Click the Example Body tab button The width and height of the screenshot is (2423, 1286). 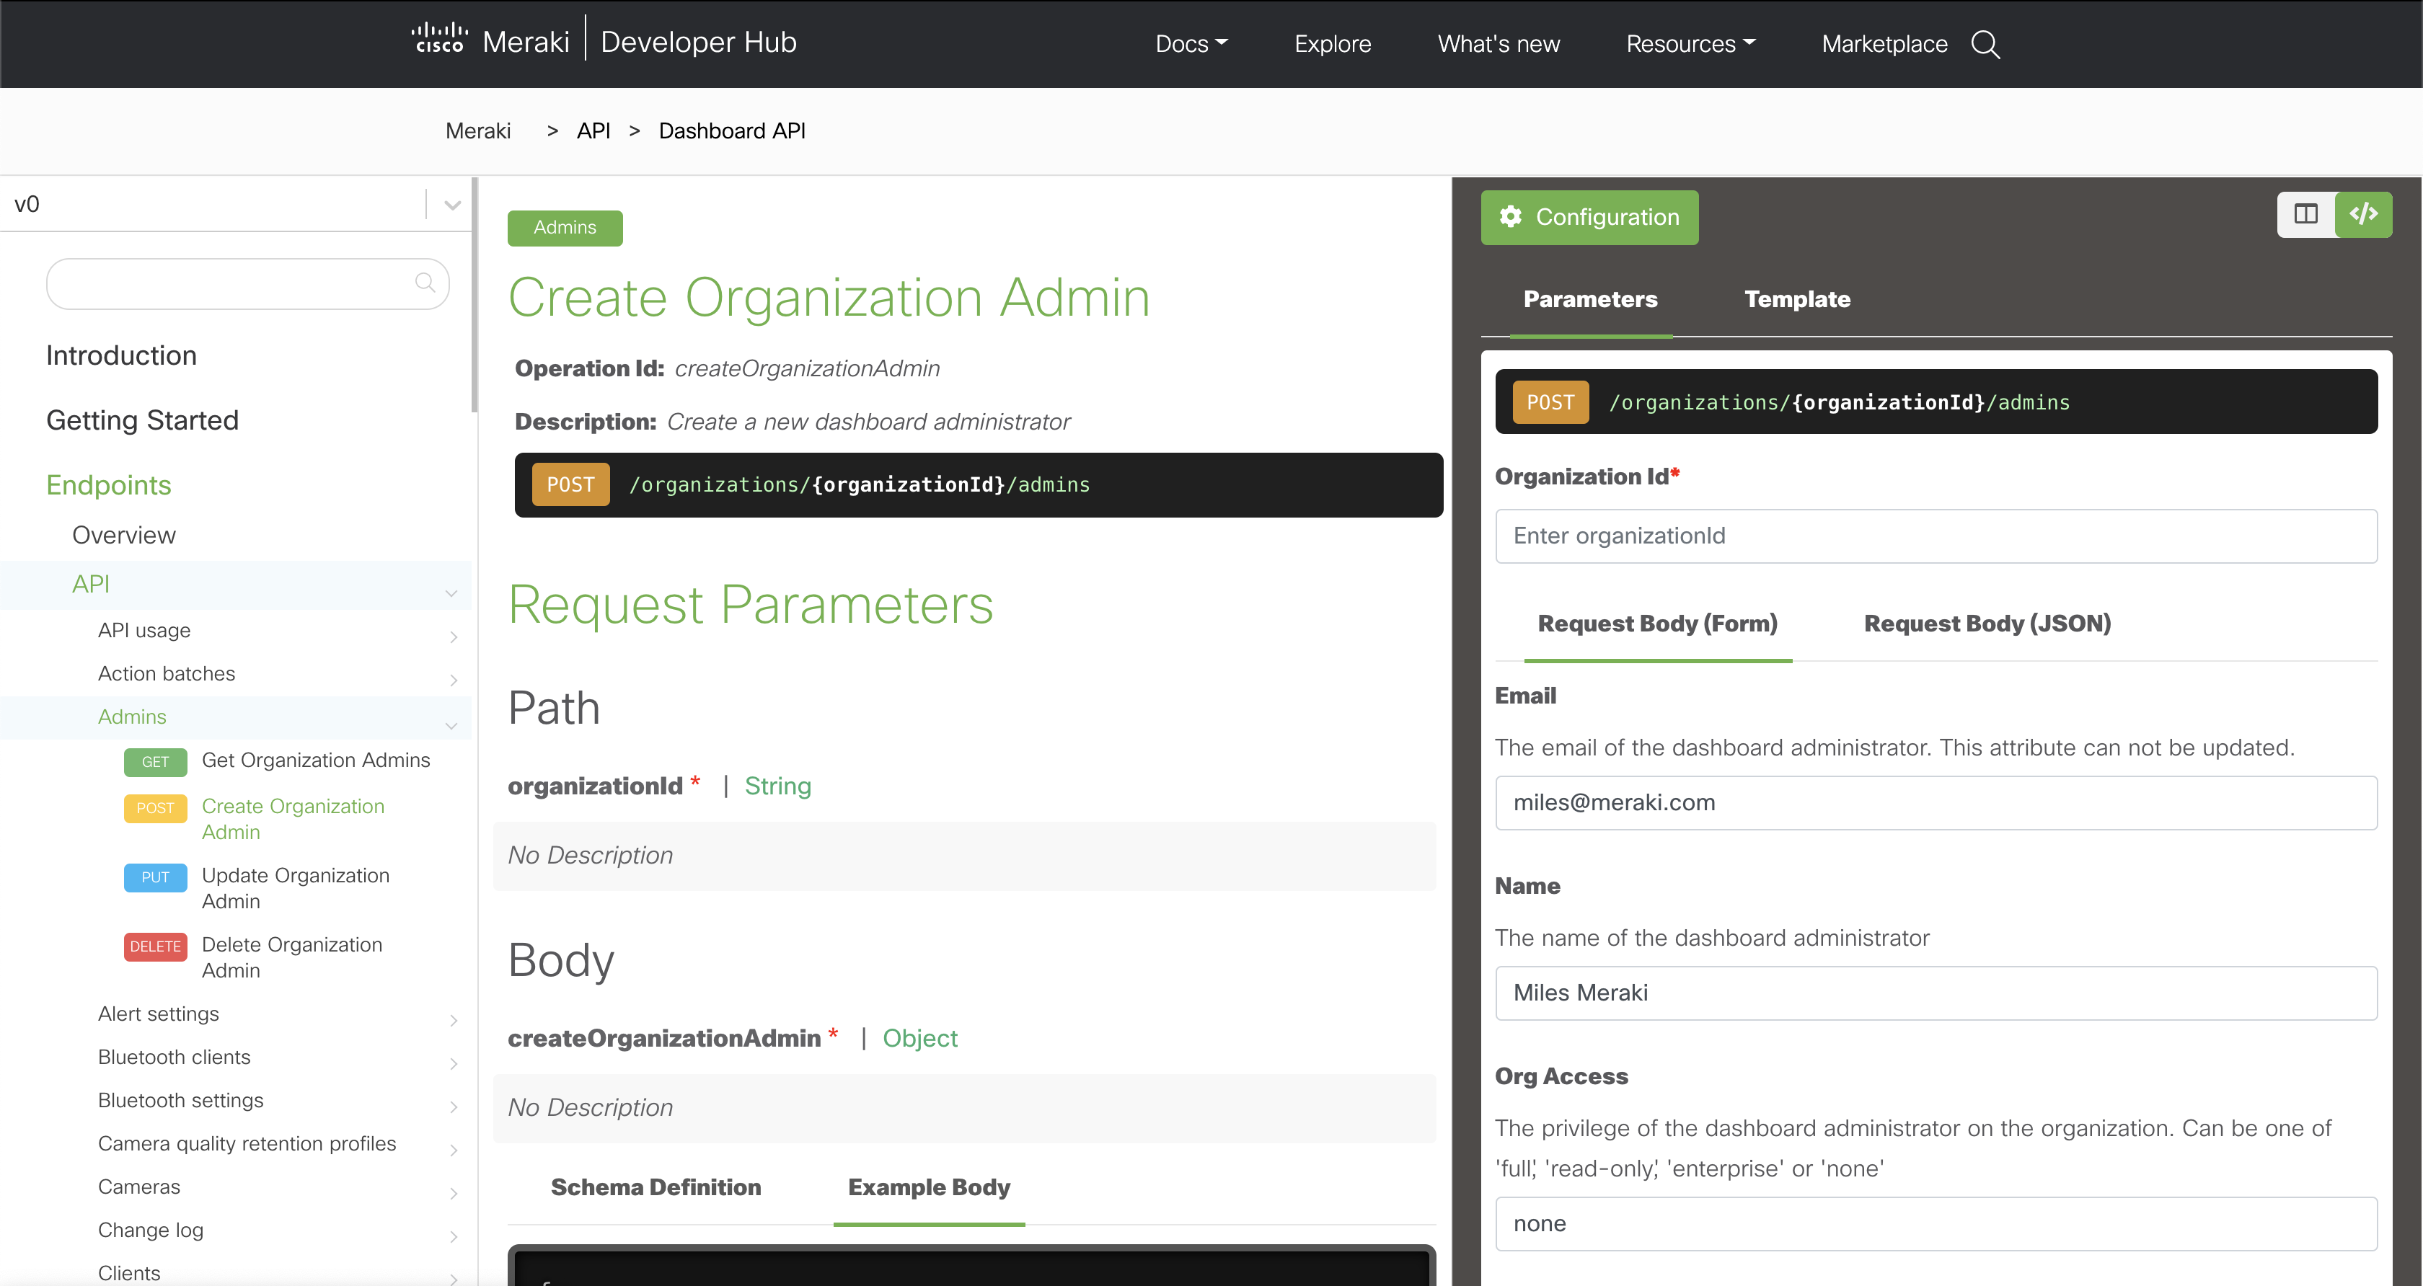[928, 1187]
